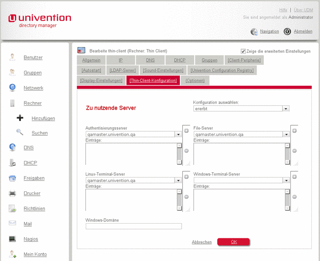Click scrollbar of Linux-Terminal-Server Einträge list
This screenshot has height=261, width=320.
pyautogui.click(x=179, y=200)
